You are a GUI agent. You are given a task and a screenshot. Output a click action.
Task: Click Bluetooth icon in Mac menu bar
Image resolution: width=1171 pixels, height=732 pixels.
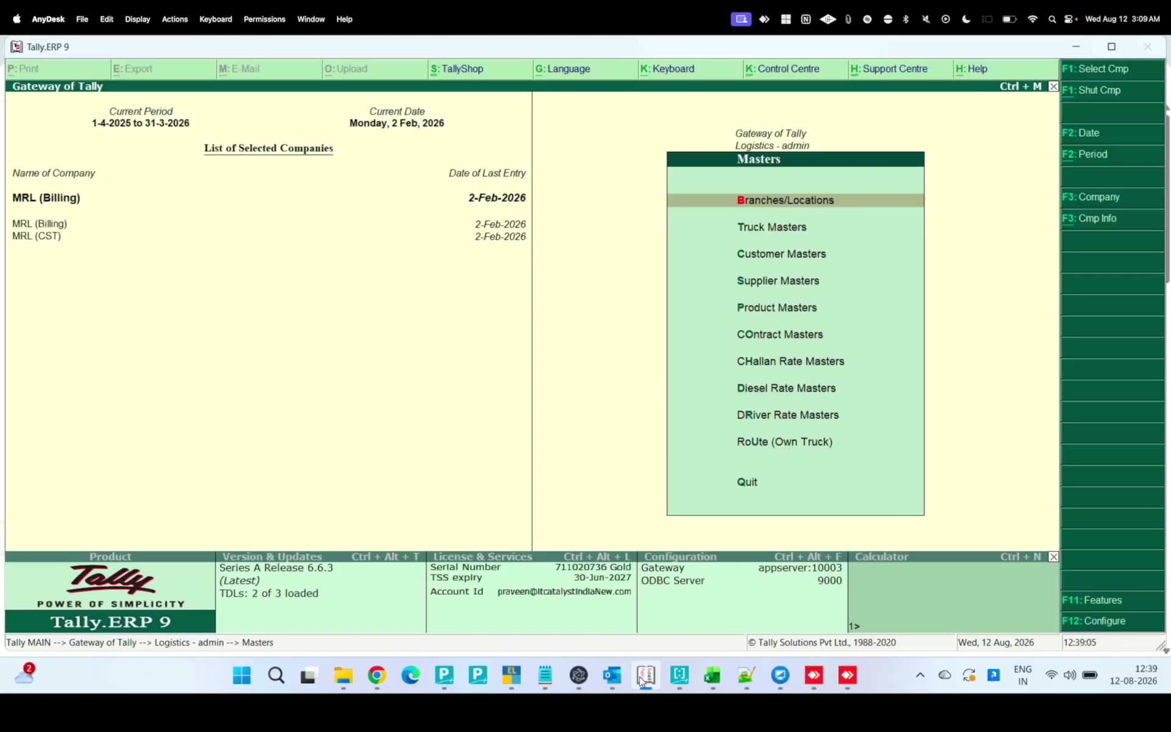[906, 19]
